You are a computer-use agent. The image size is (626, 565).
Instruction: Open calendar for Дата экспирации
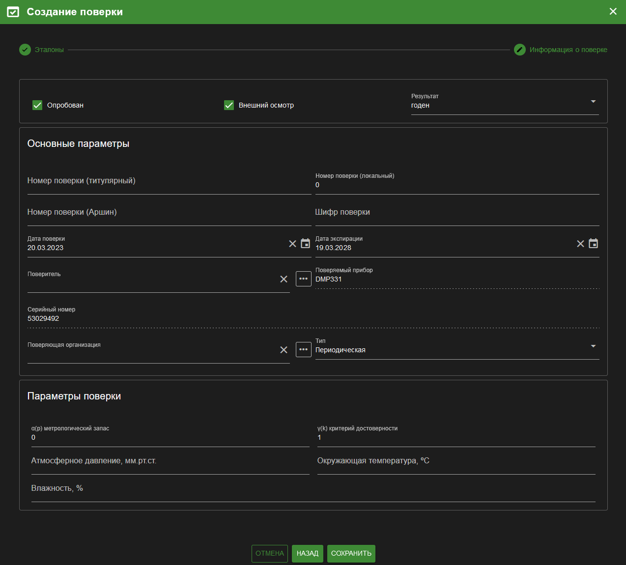pyautogui.click(x=593, y=244)
